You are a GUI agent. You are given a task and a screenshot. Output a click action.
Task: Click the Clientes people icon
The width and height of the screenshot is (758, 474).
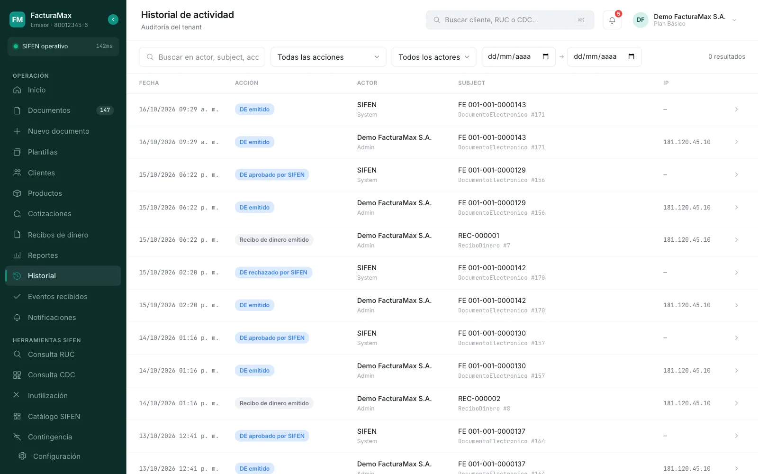pos(17,173)
